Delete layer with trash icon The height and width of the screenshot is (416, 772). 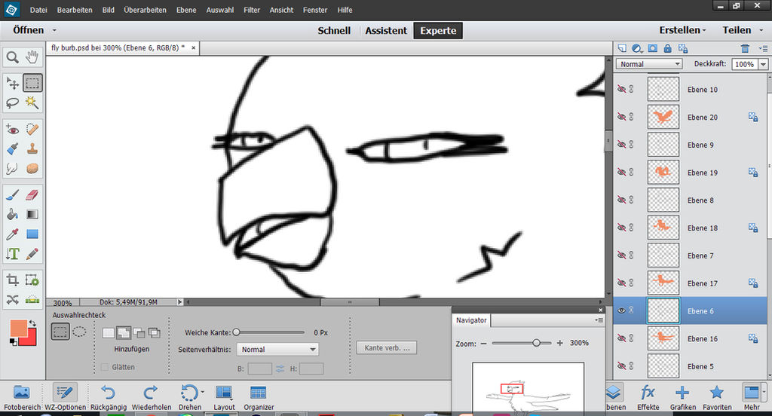[x=745, y=48]
